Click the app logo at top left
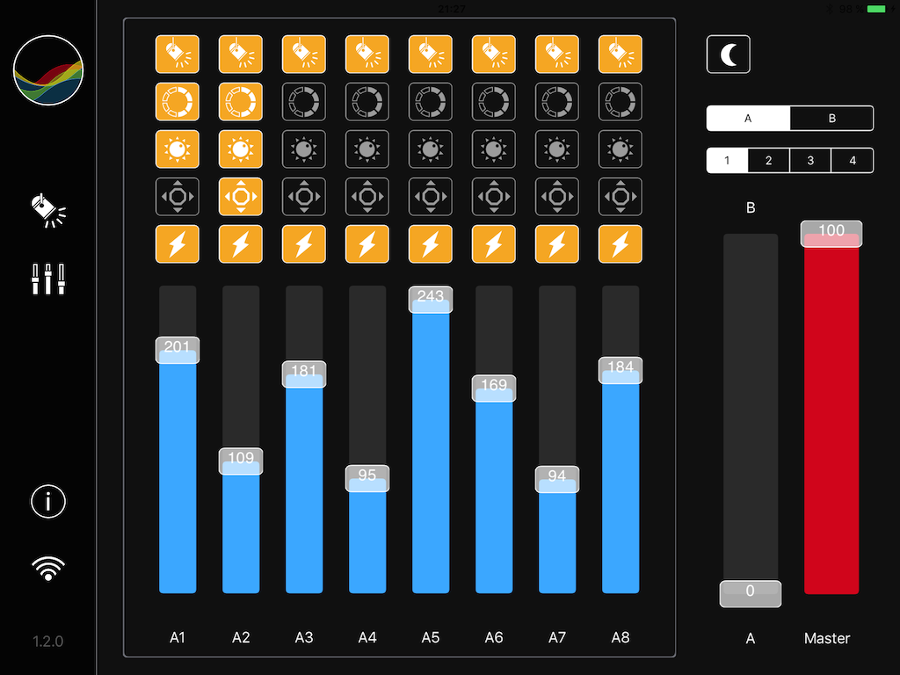 pyautogui.click(x=48, y=70)
